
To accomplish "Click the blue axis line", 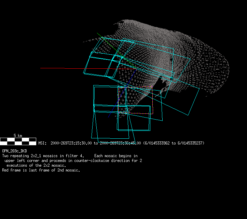I will click(x=122, y=93).
